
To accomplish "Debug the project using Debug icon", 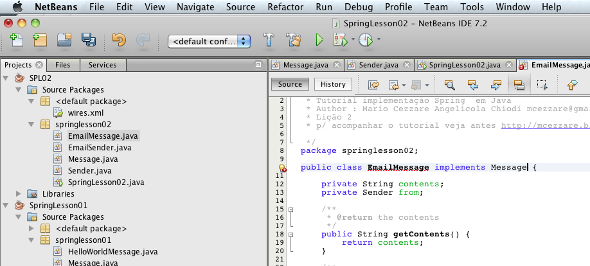I will tap(340, 40).
